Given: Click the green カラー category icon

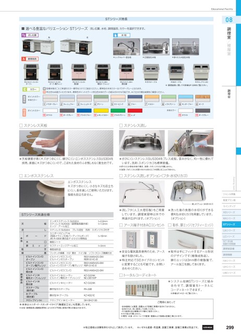Looking at the screenshot, I should pyautogui.click(x=25, y=89).
